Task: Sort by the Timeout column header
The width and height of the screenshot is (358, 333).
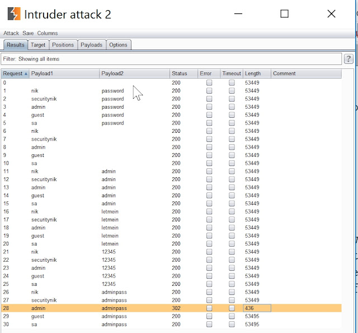Action: [x=232, y=73]
